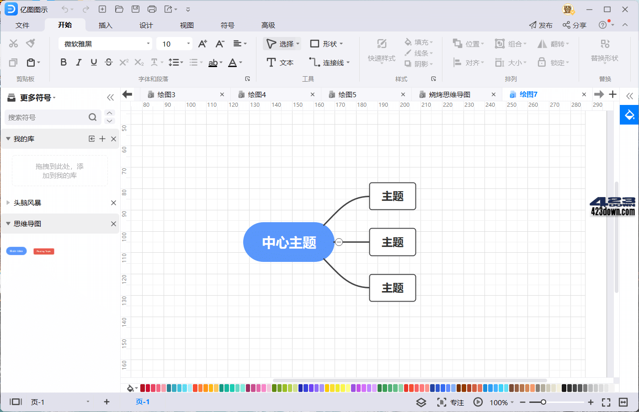
Task: Select the red Floating Topic symbol thumbnail
Action: (44, 251)
